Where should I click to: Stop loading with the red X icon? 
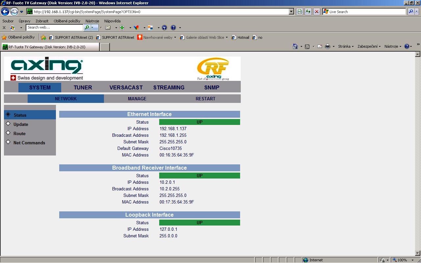[317, 12]
